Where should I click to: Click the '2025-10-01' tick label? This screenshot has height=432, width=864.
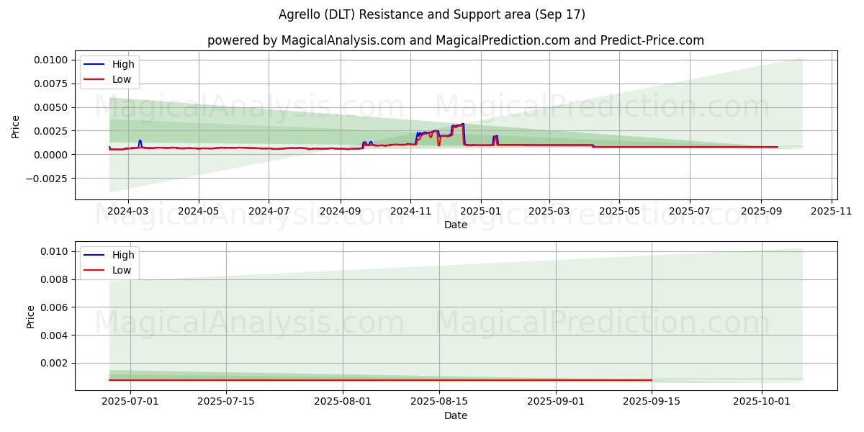pos(762,402)
